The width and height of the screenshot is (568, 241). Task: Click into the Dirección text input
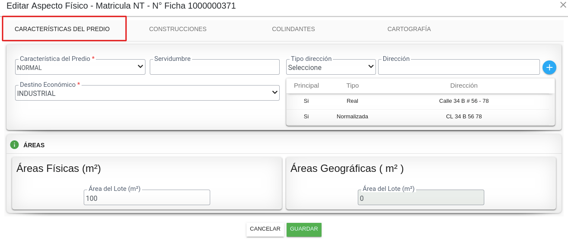458,68
